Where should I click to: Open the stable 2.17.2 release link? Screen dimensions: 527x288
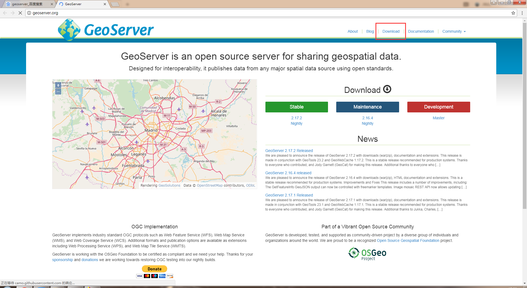tap(296, 118)
